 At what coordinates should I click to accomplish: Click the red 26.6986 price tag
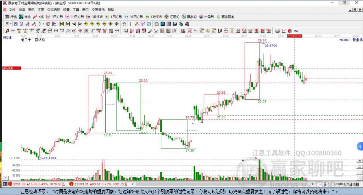[x=12, y=68]
